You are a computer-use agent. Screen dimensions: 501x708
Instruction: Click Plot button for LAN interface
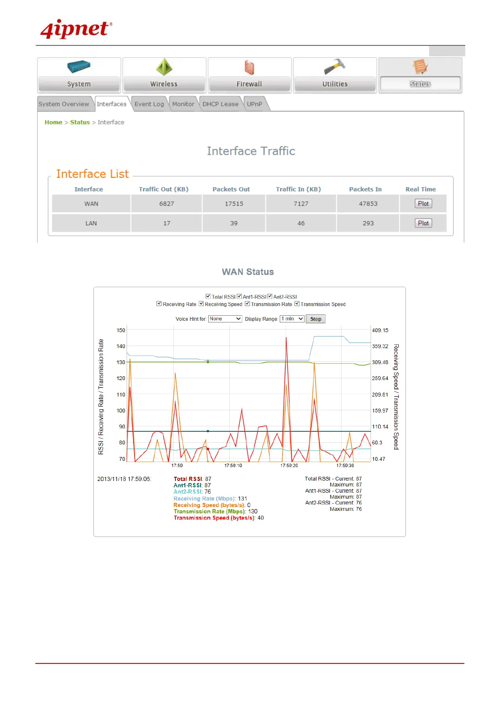tap(423, 223)
